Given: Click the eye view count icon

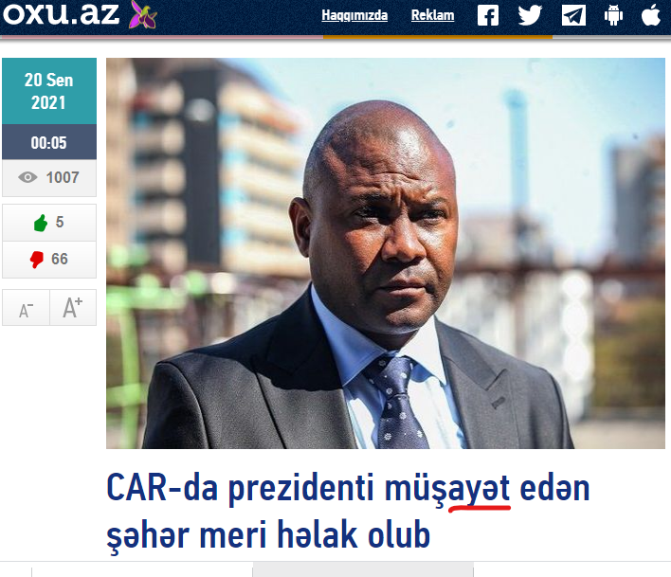Looking at the screenshot, I should click(x=27, y=177).
